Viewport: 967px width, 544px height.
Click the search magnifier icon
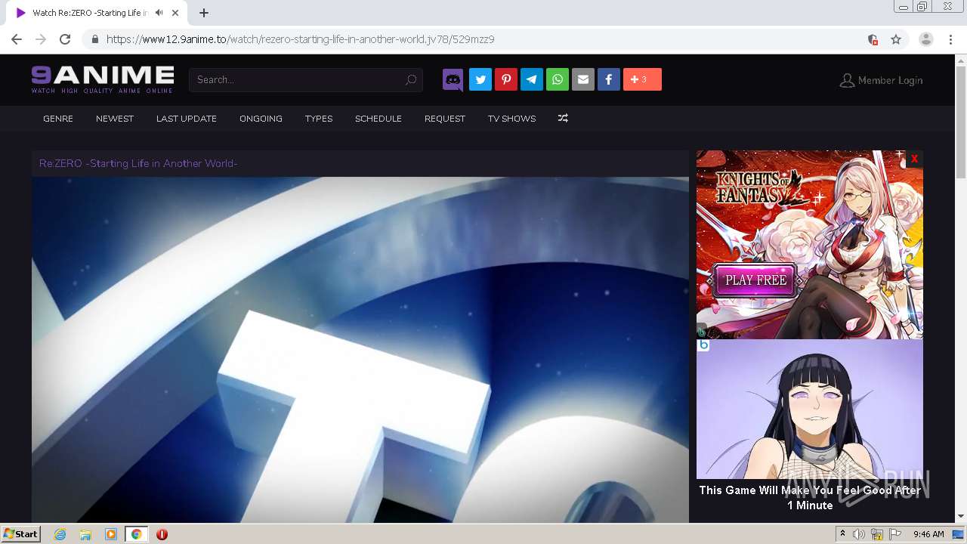(x=411, y=79)
